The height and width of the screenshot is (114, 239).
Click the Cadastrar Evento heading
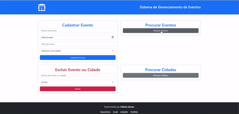[78, 25]
